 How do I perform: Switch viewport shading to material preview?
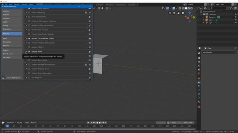[189, 8]
